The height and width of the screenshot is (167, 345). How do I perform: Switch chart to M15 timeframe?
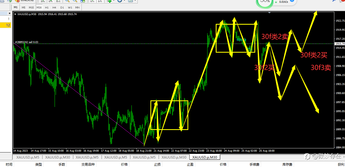coord(31,7)
